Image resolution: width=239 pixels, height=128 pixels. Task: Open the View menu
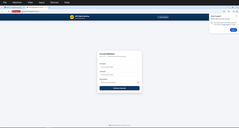30,2
